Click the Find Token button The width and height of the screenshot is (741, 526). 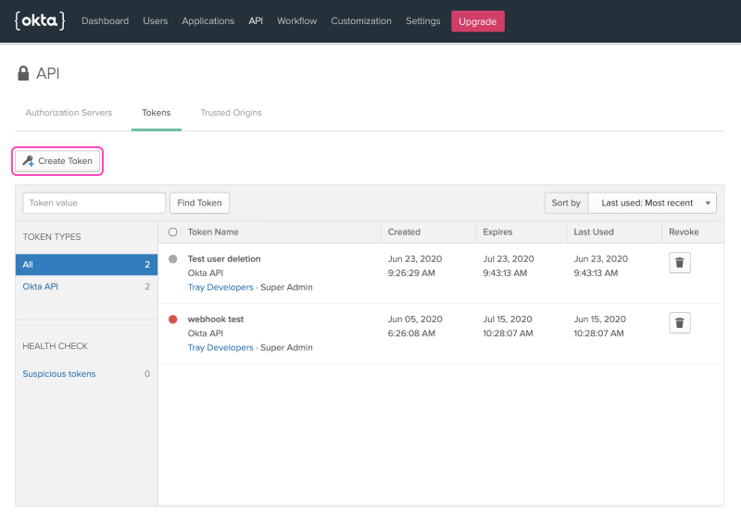point(199,203)
